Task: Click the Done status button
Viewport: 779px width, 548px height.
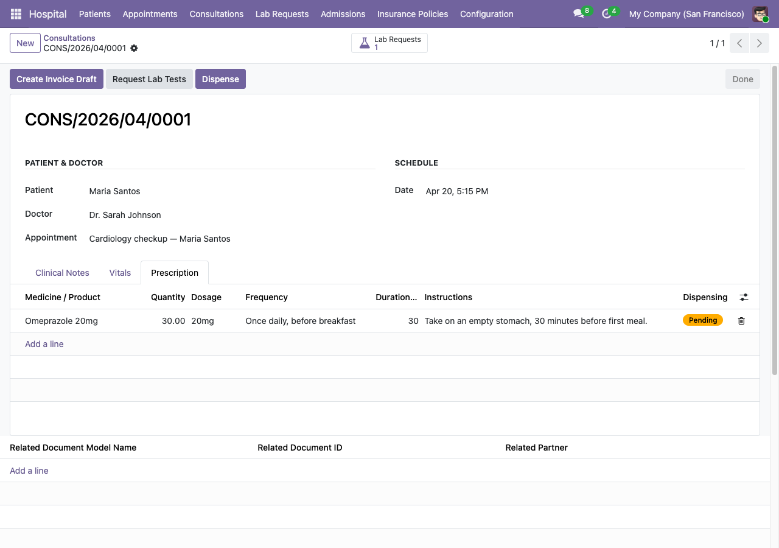Action: (742, 79)
